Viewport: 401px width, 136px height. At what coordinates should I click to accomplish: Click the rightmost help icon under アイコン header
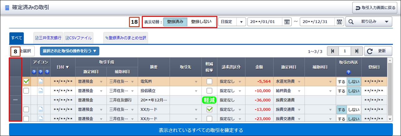click(47, 72)
